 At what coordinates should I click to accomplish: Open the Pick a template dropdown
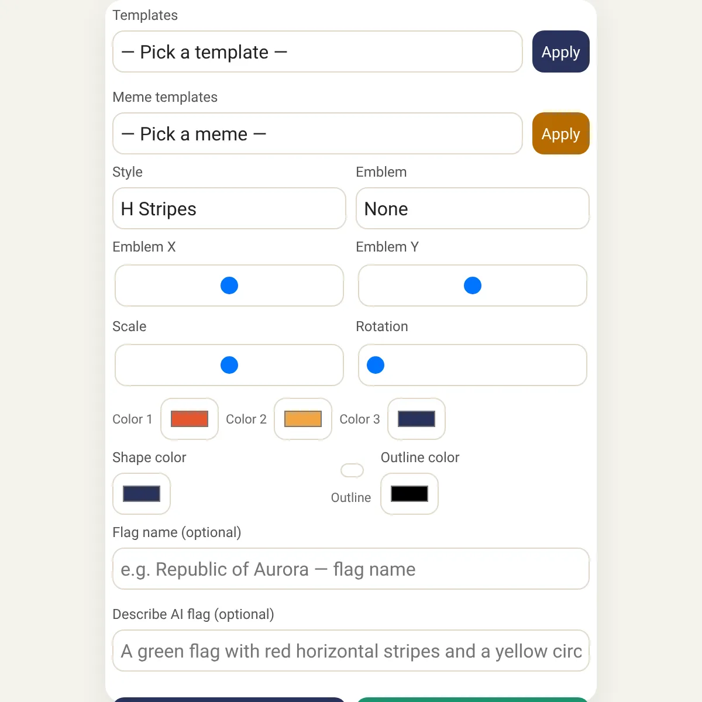317,51
